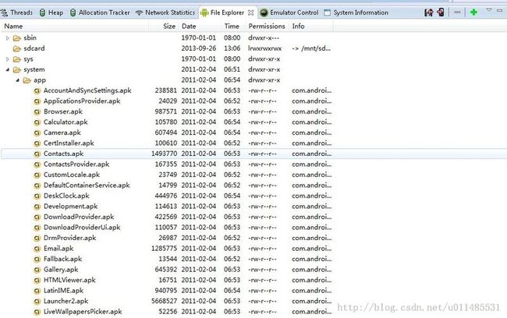Close the File Explorer tab
507x318 pixels.
pos(250,12)
